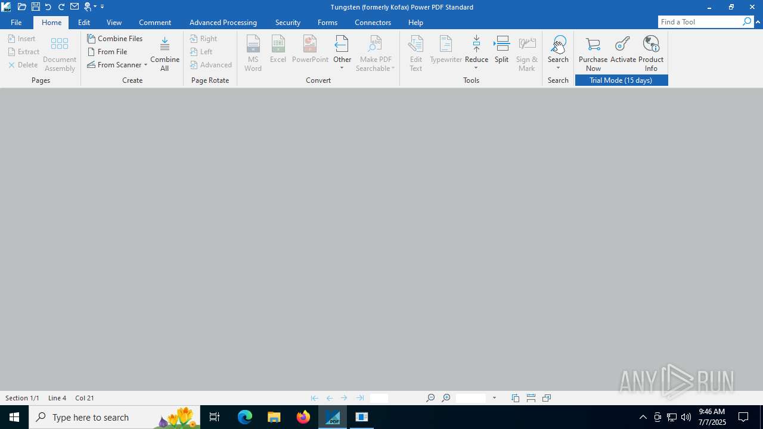Go to previous page arrow
Viewport: 763px width, 429px height.
pos(330,398)
